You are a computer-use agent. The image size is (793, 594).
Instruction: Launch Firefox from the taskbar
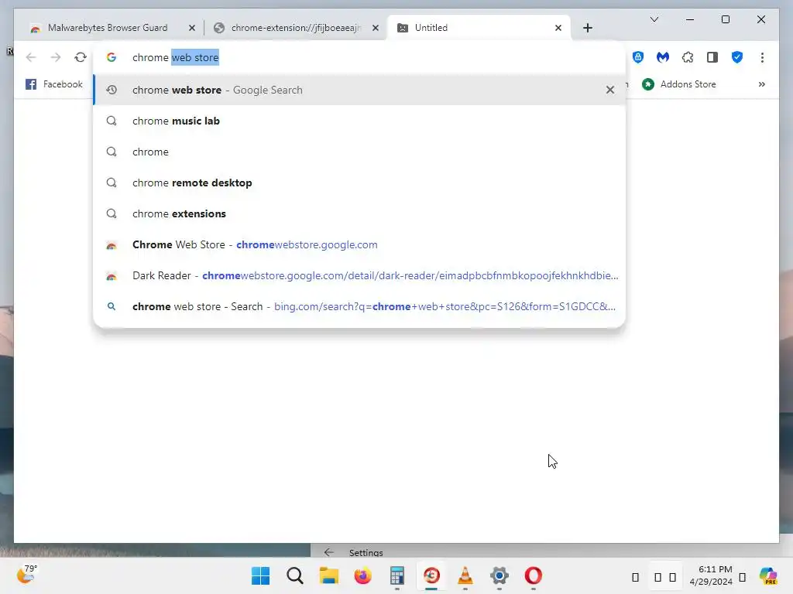pos(362,575)
